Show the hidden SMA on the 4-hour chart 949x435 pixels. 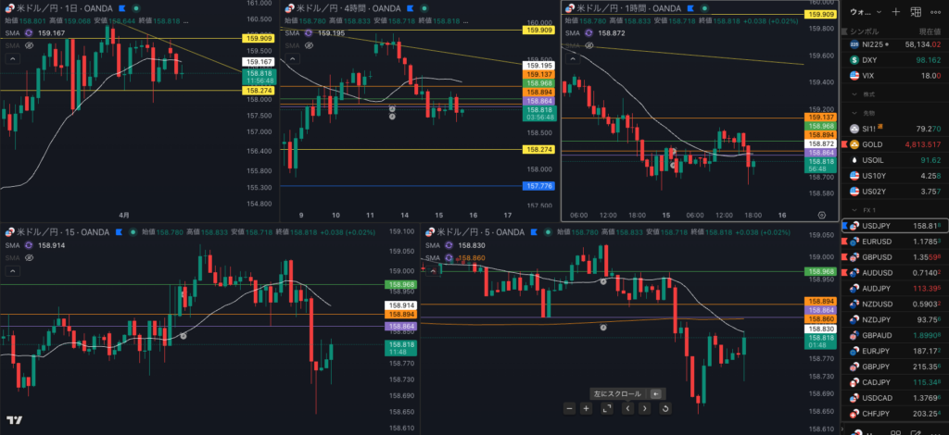tap(310, 44)
